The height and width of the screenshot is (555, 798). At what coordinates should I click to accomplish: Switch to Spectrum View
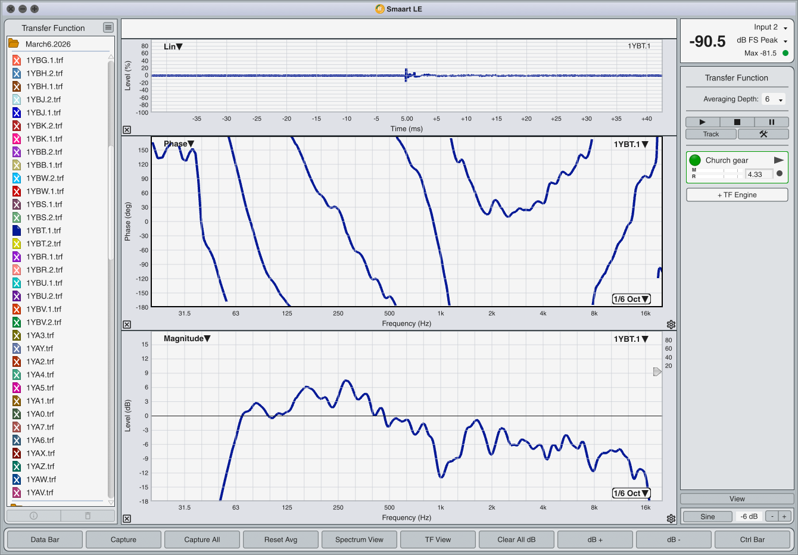click(359, 540)
